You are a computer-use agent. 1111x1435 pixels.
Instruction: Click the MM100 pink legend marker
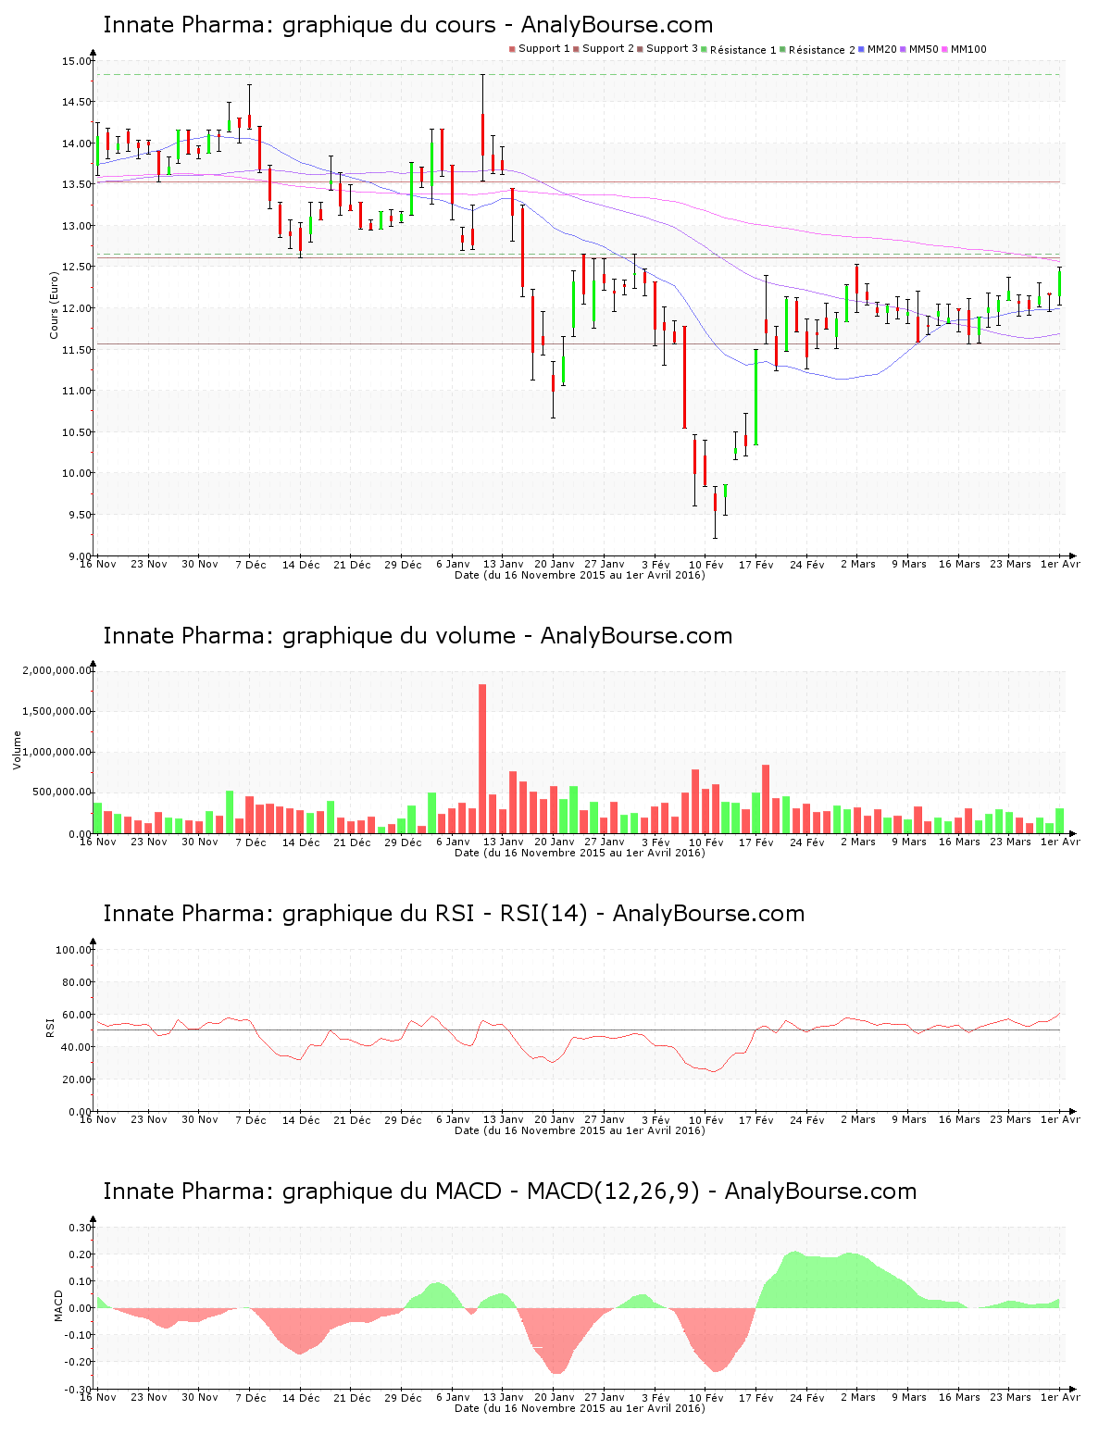[945, 49]
